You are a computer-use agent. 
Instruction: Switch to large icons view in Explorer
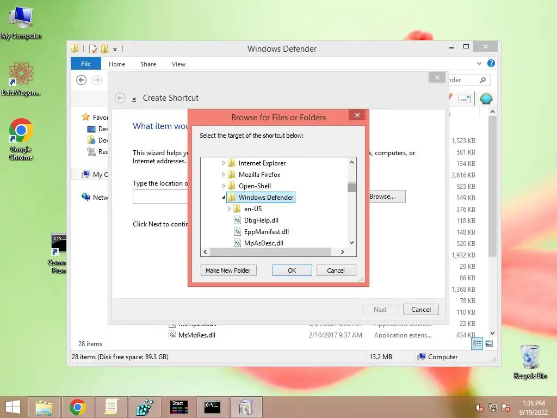[489, 344]
